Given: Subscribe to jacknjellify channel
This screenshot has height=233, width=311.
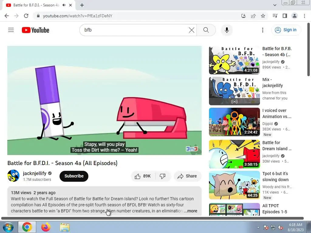Looking at the screenshot, I should [x=74, y=176].
